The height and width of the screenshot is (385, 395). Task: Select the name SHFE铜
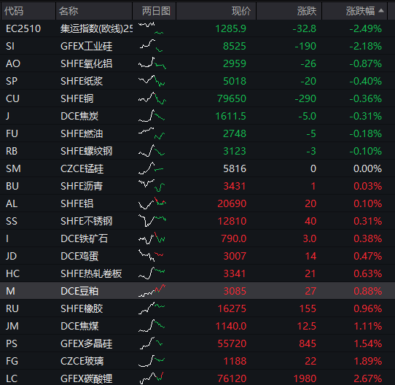(x=77, y=98)
